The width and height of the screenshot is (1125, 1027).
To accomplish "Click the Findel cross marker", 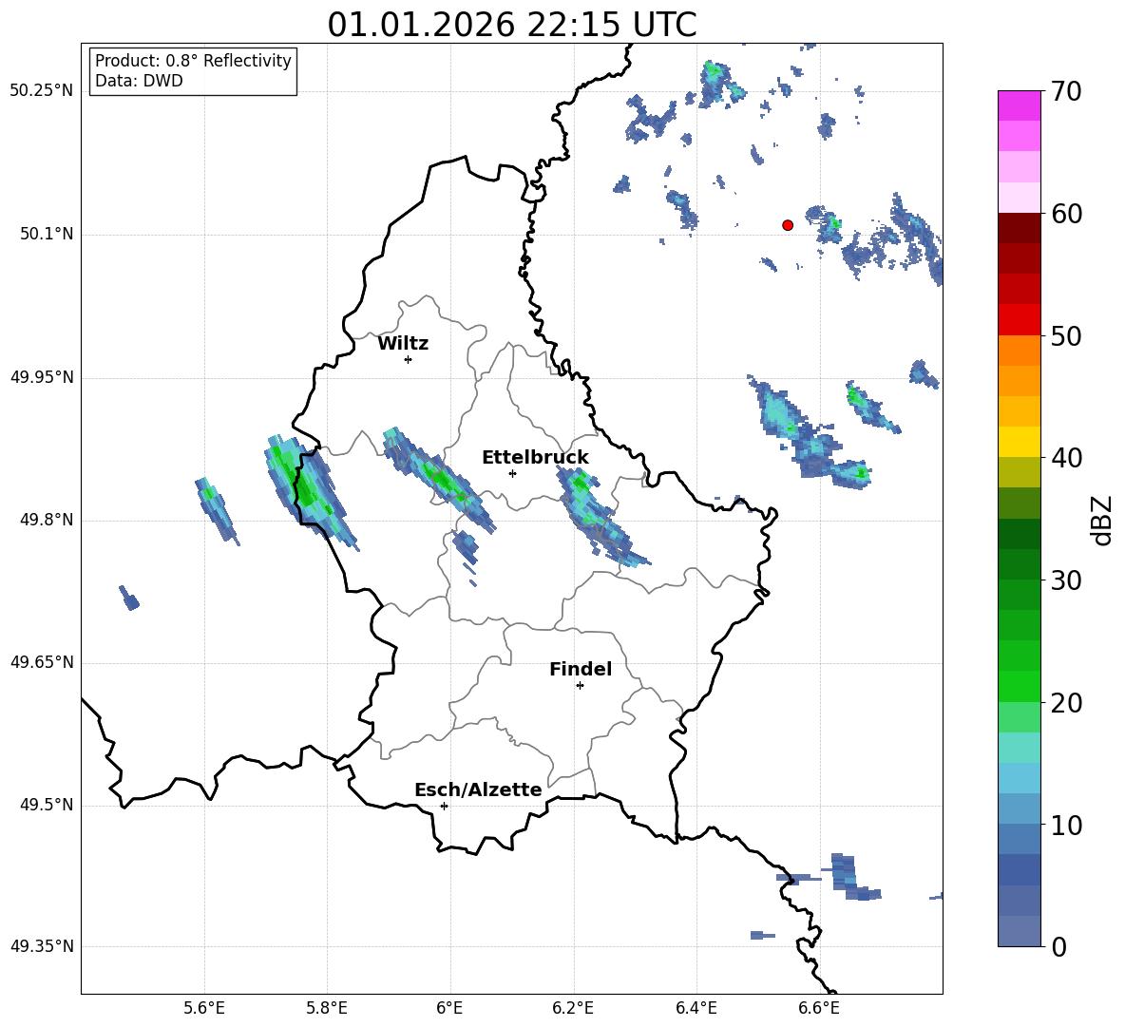I will point(580,686).
